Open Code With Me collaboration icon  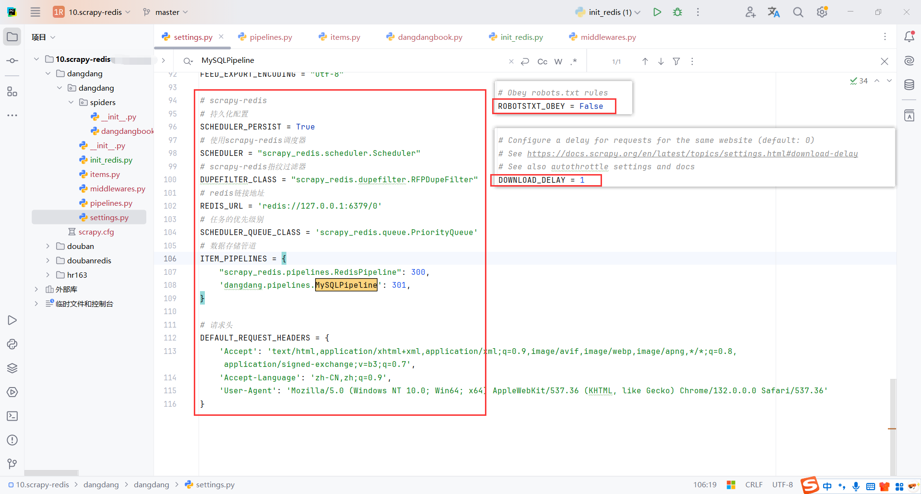coord(750,12)
